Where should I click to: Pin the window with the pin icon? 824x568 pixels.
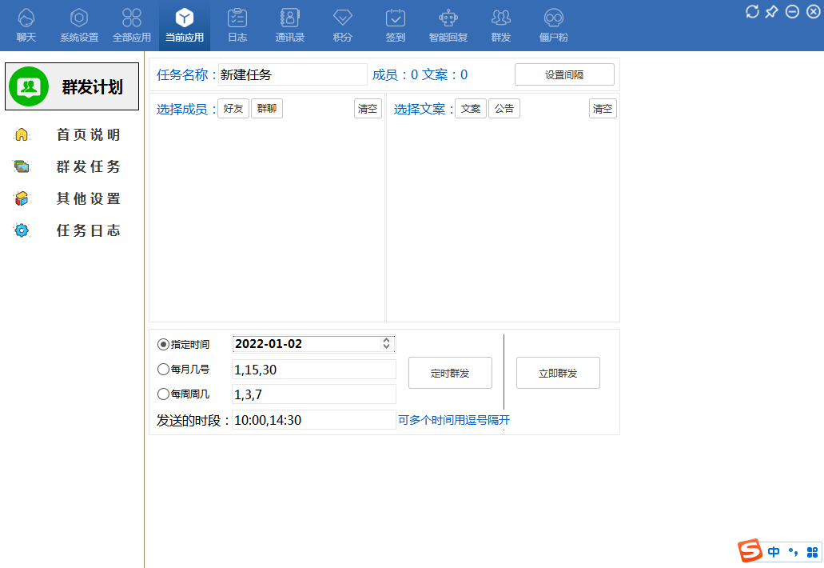click(771, 11)
